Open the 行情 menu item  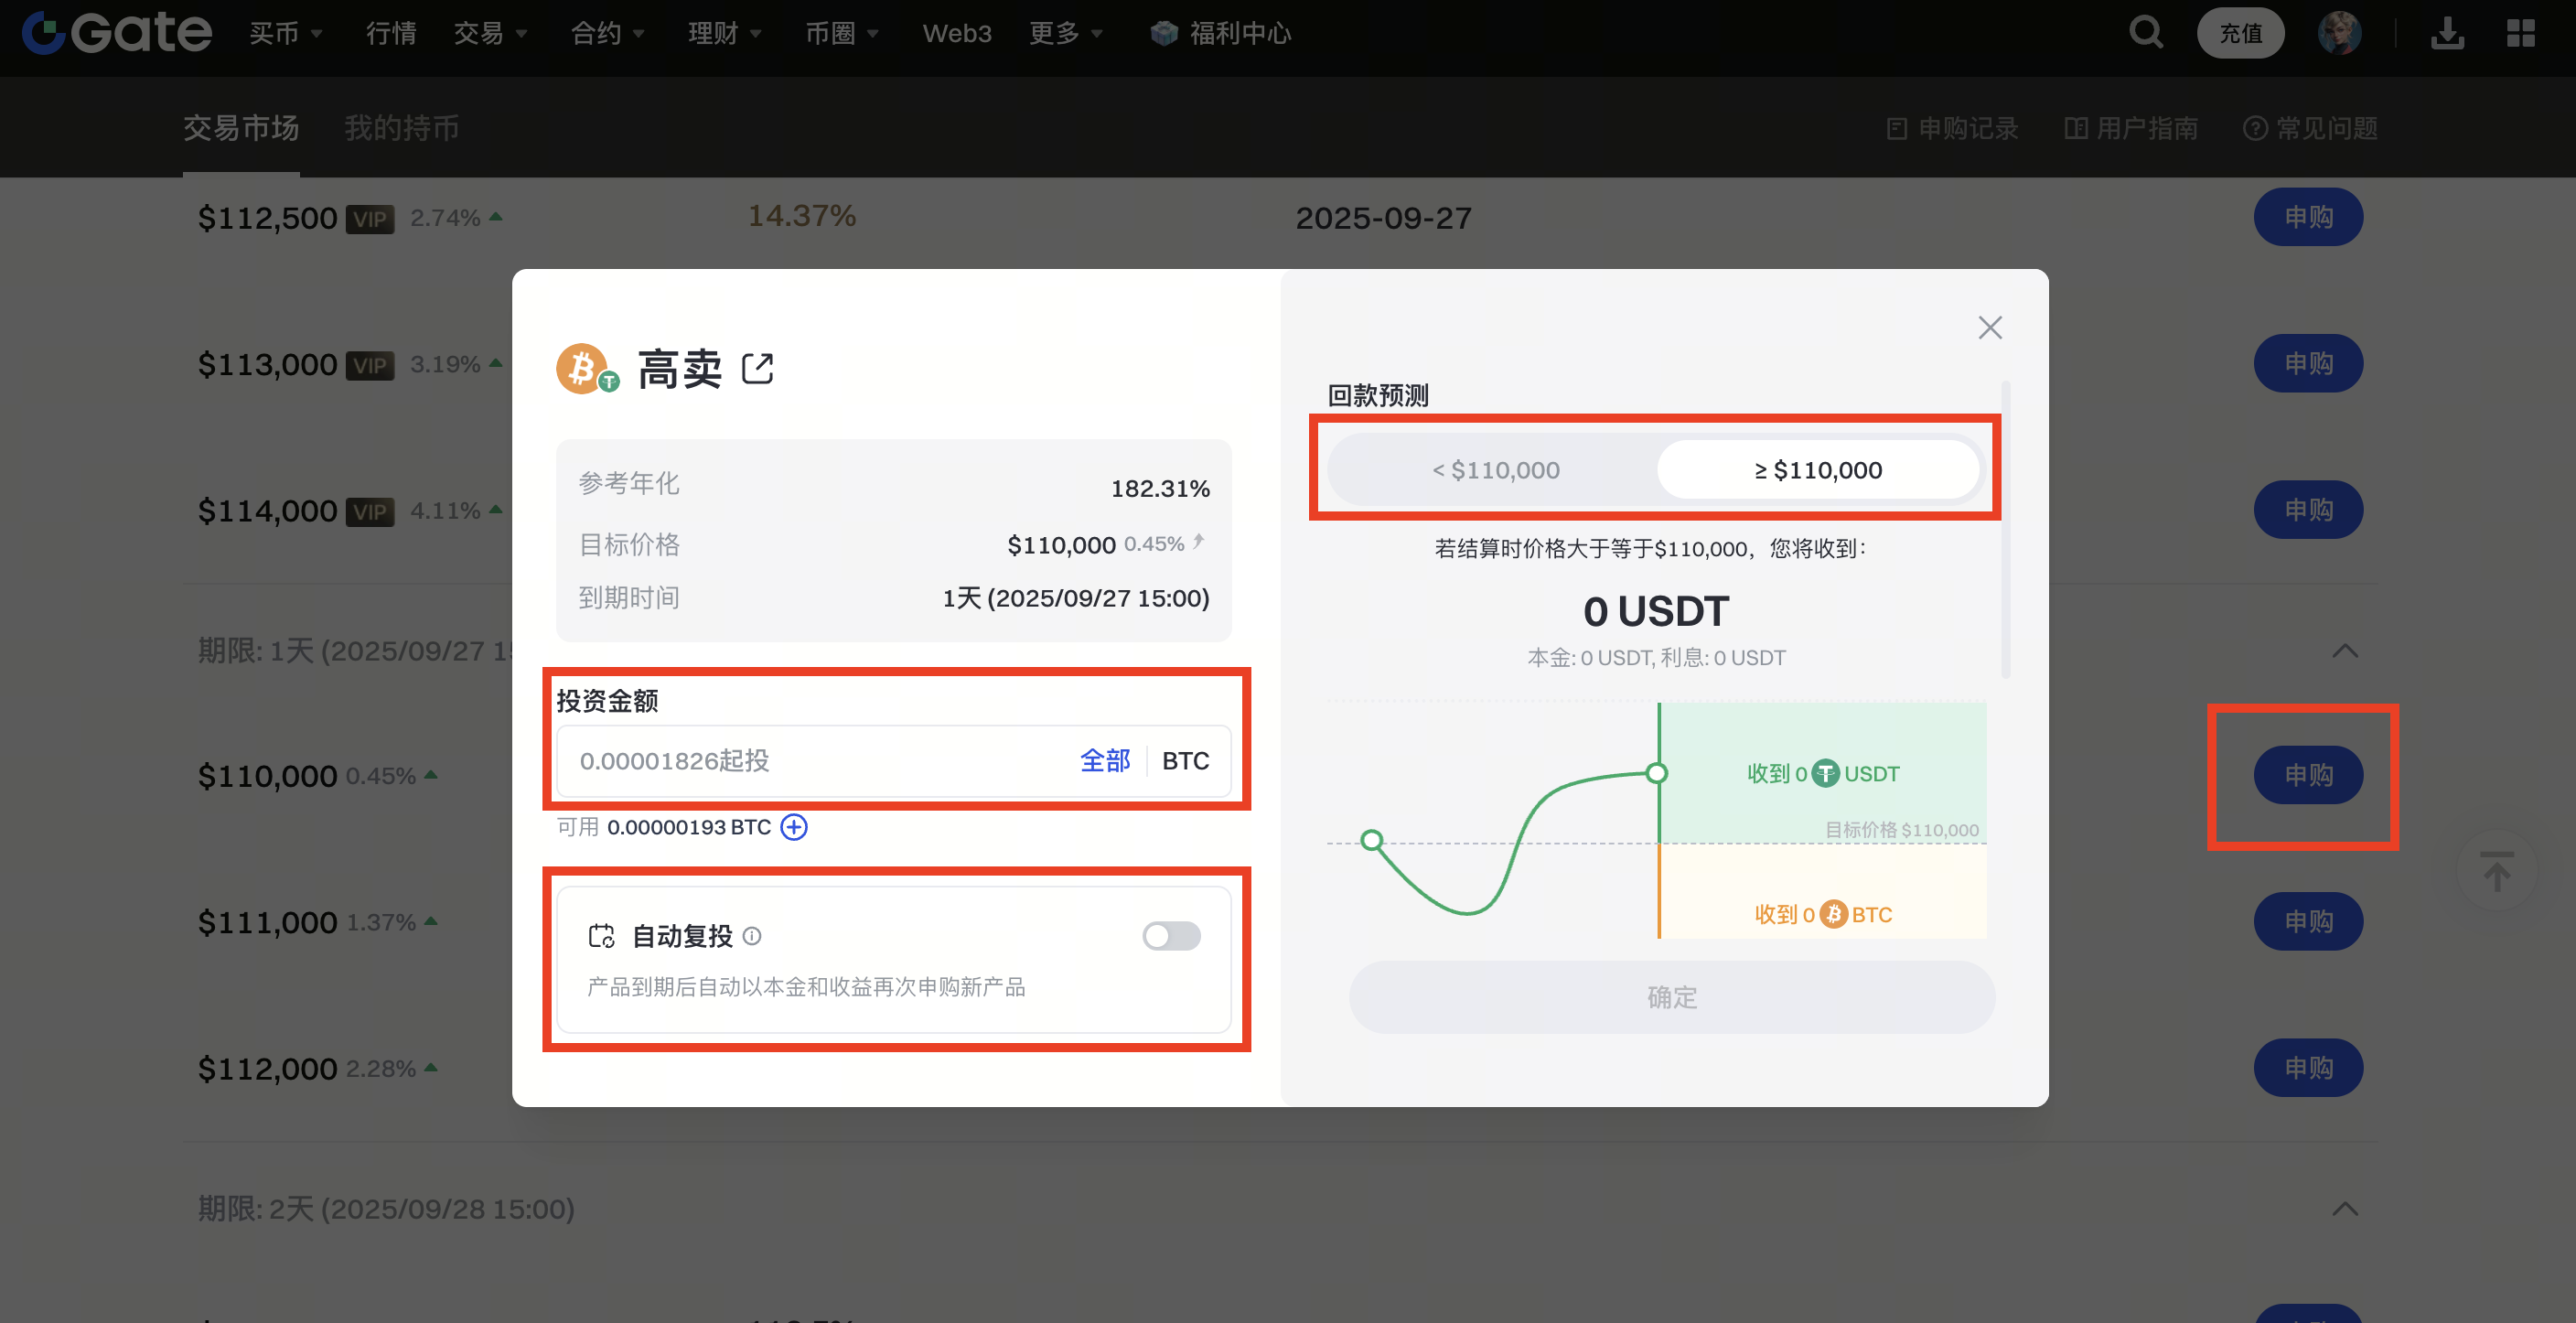point(390,33)
